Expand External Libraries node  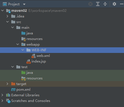click(x=2, y=95)
